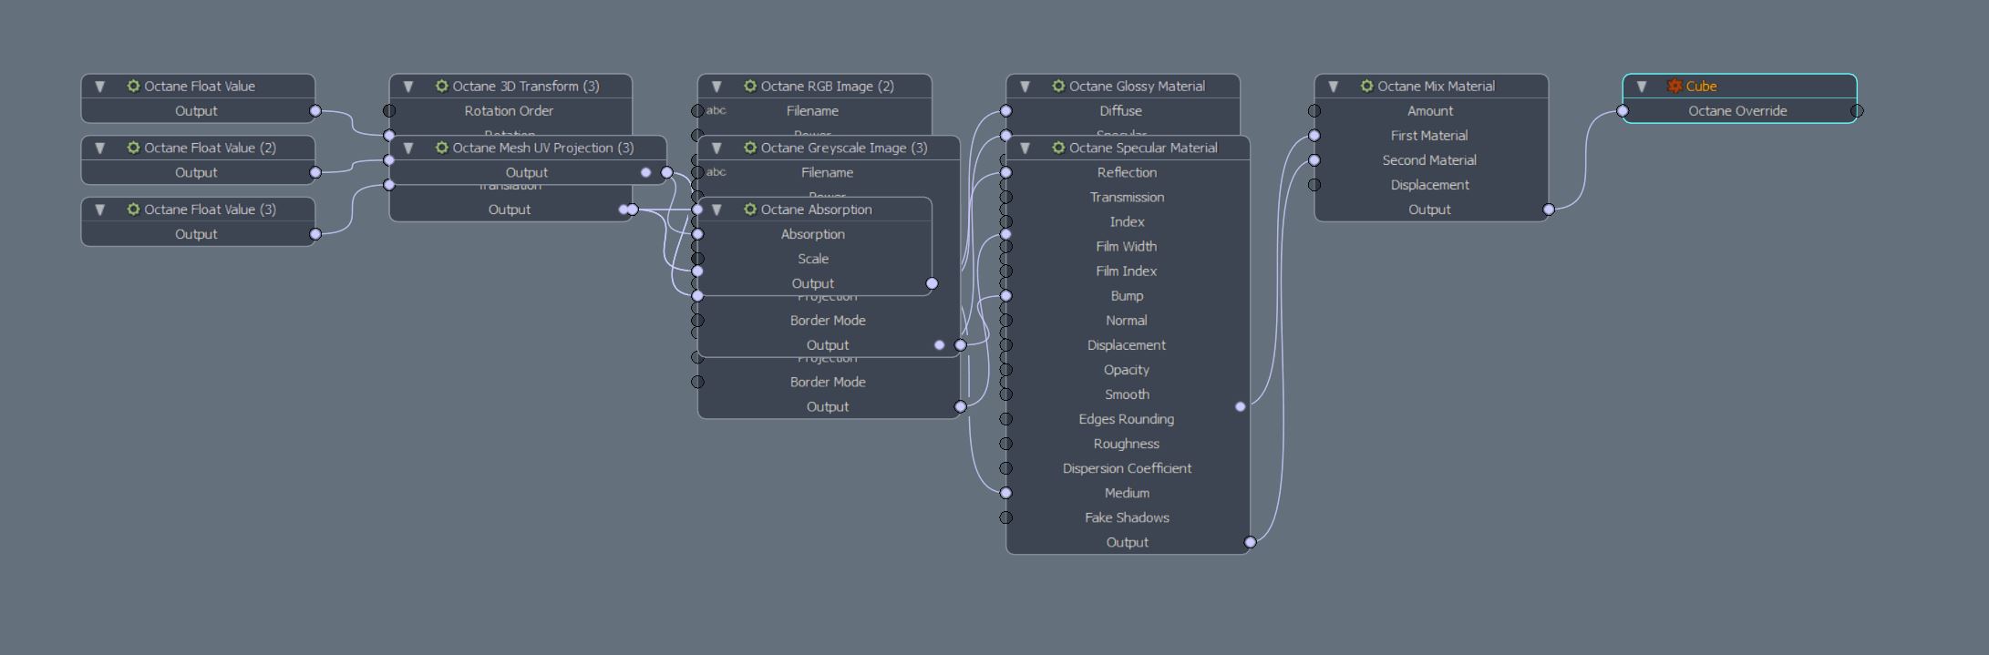Collapse the Octane Specular Material node
This screenshot has width=1989, height=655.
tap(1025, 148)
